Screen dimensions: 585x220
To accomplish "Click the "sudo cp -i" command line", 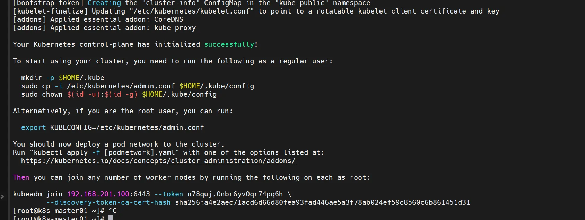I will coord(138,86).
